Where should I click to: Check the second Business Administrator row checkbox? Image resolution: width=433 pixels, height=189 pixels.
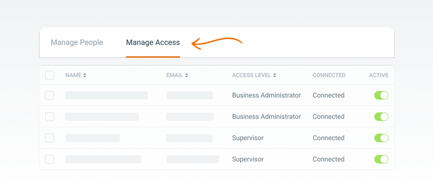[49, 117]
